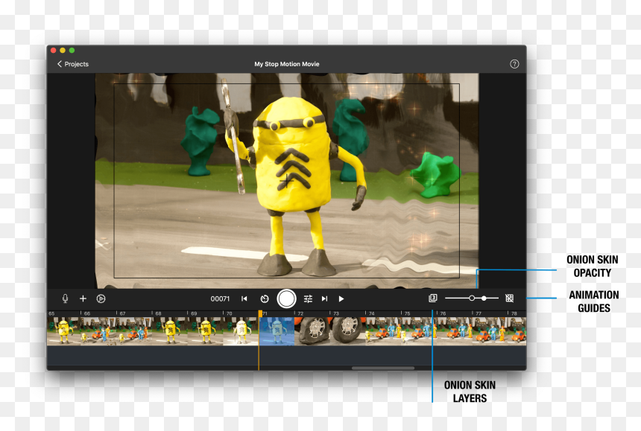Select the frame 69 thumbnail in timeline

(205, 331)
